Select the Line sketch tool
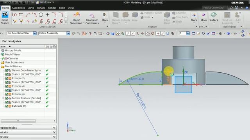 tap(28, 15)
